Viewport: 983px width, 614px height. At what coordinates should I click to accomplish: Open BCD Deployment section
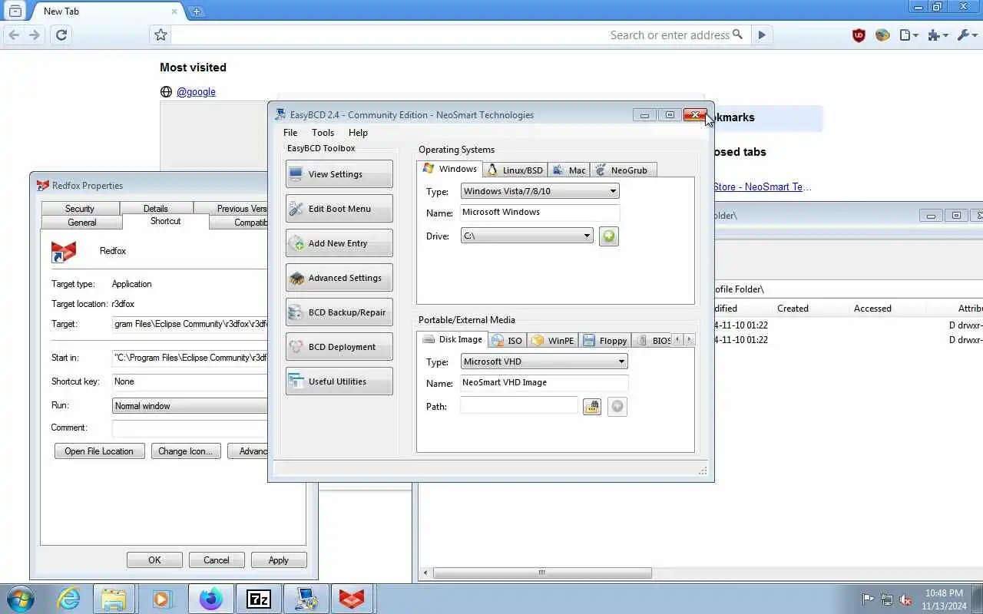point(339,347)
